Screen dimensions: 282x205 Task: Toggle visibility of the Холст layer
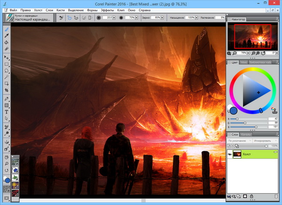(x=230, y=155)
